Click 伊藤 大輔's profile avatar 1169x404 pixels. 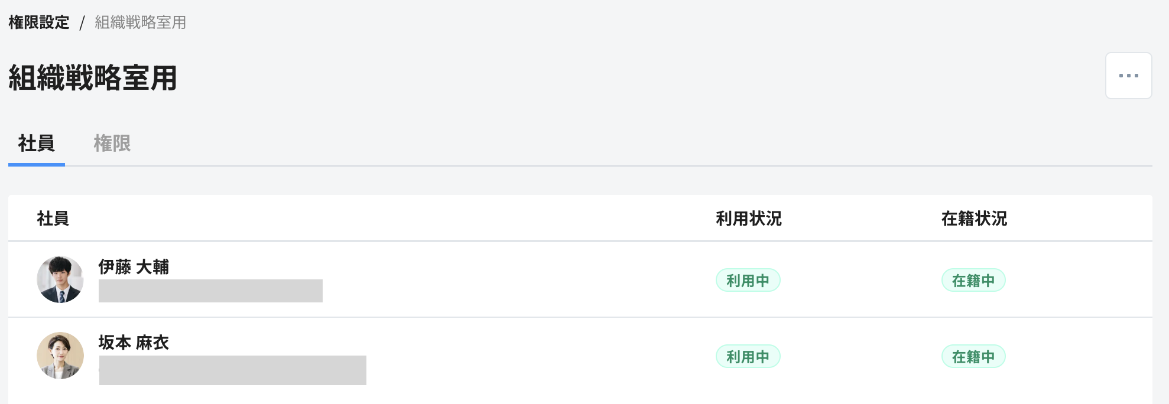(60, 279)
